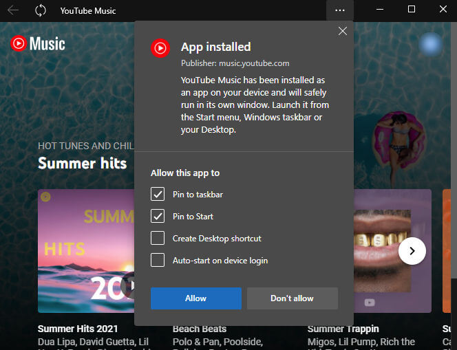Open the three-dots settings menu

click(x=340, y=10)
